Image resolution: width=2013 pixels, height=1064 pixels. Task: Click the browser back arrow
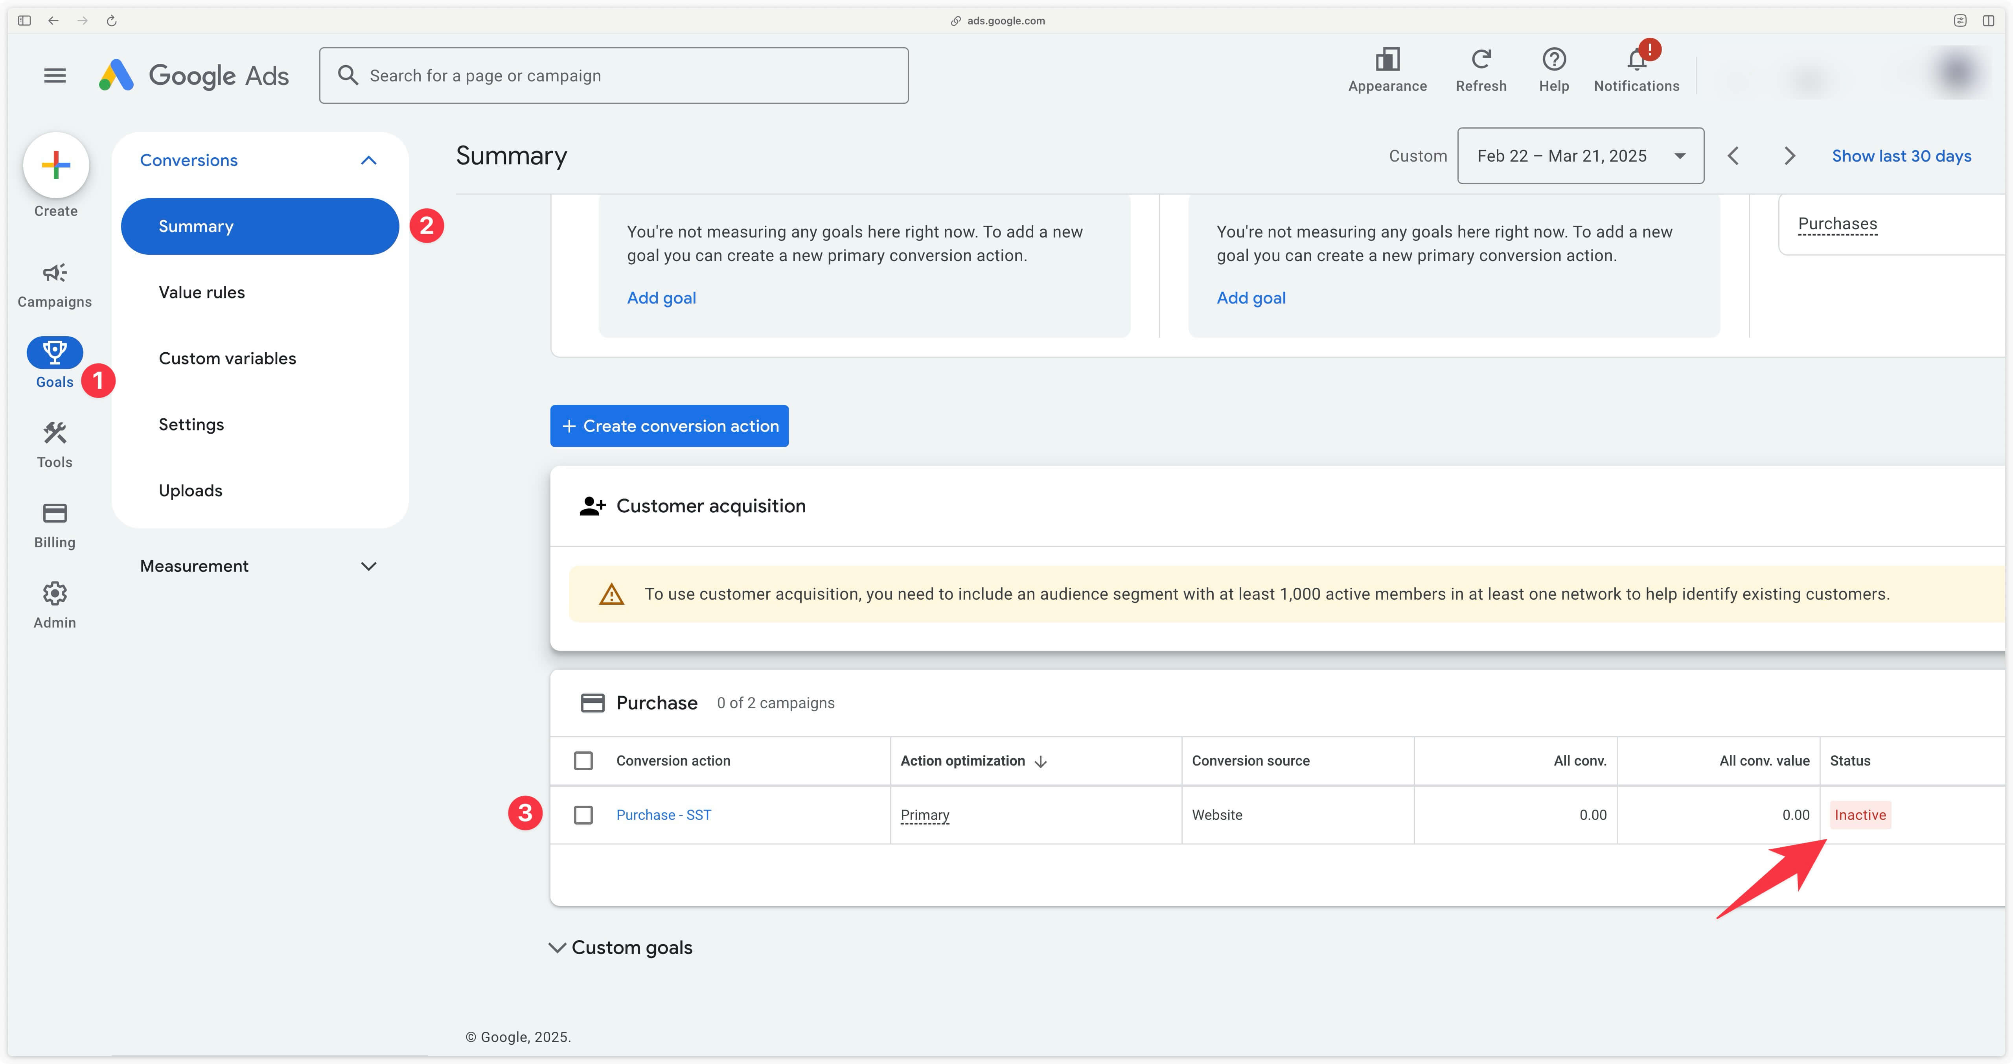pos(53,20)
